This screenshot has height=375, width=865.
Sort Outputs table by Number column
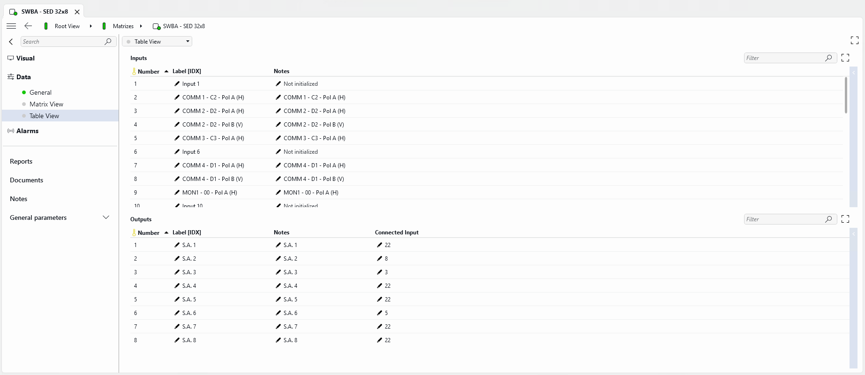click(149, 233)
